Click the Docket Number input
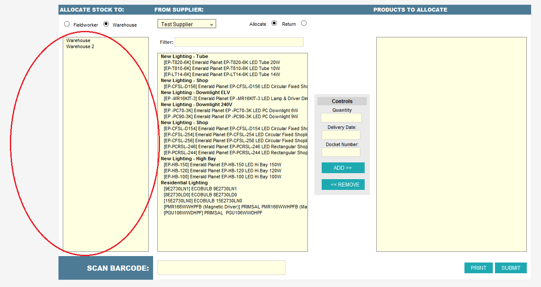The width and height of the screenshot is (541, 287). click(341, 152)
